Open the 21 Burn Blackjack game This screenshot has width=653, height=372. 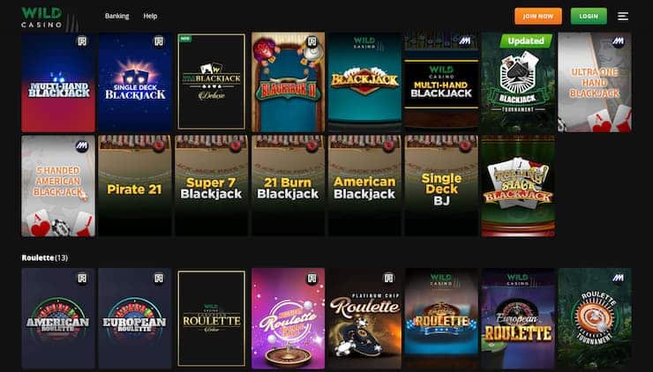click(288, 186)
